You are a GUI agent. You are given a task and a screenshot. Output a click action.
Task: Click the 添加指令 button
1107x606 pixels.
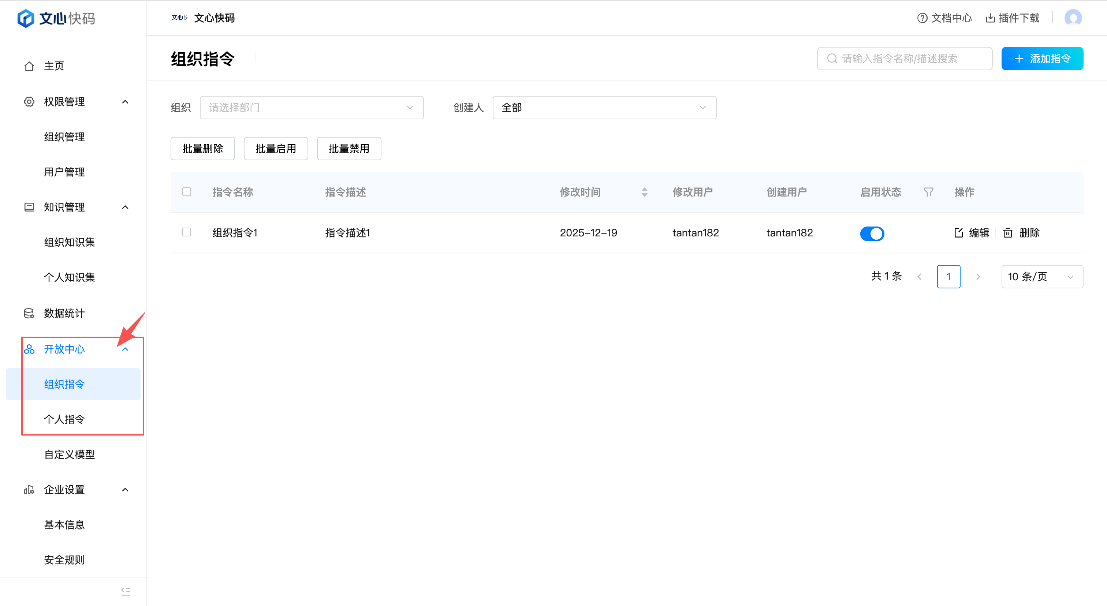[1042, 59]
